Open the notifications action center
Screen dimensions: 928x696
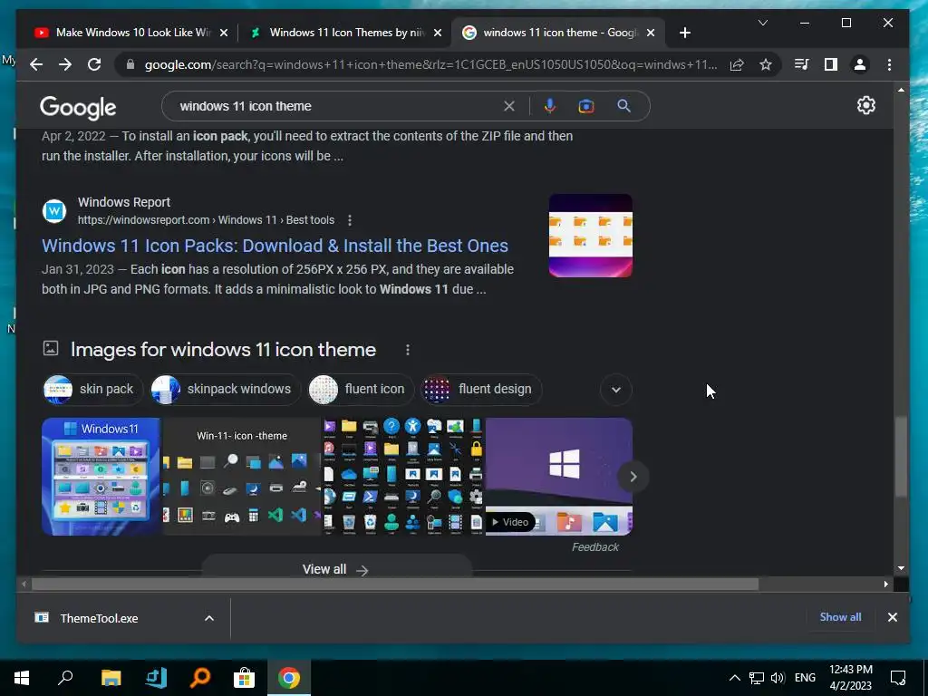(898, 678)
